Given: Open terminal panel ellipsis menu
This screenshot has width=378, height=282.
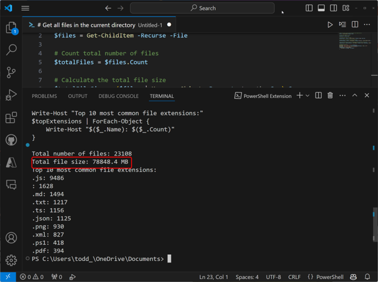Looking at the screenshot, I should point(342,96).
